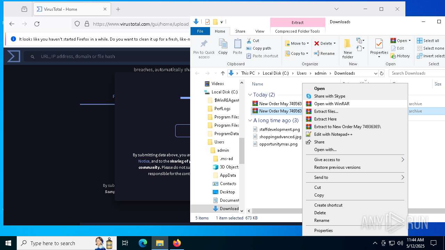This screenshot has width=445, height=250.
Task: Choose Properties in context menu
Action: point(355,231)
